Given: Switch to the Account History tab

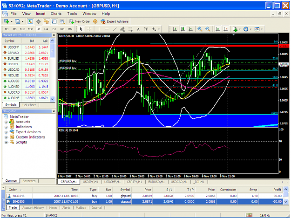Looking at the screenshot, I should point(33,208).
